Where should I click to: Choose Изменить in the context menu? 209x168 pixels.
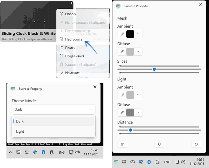[x=73, y=73]
